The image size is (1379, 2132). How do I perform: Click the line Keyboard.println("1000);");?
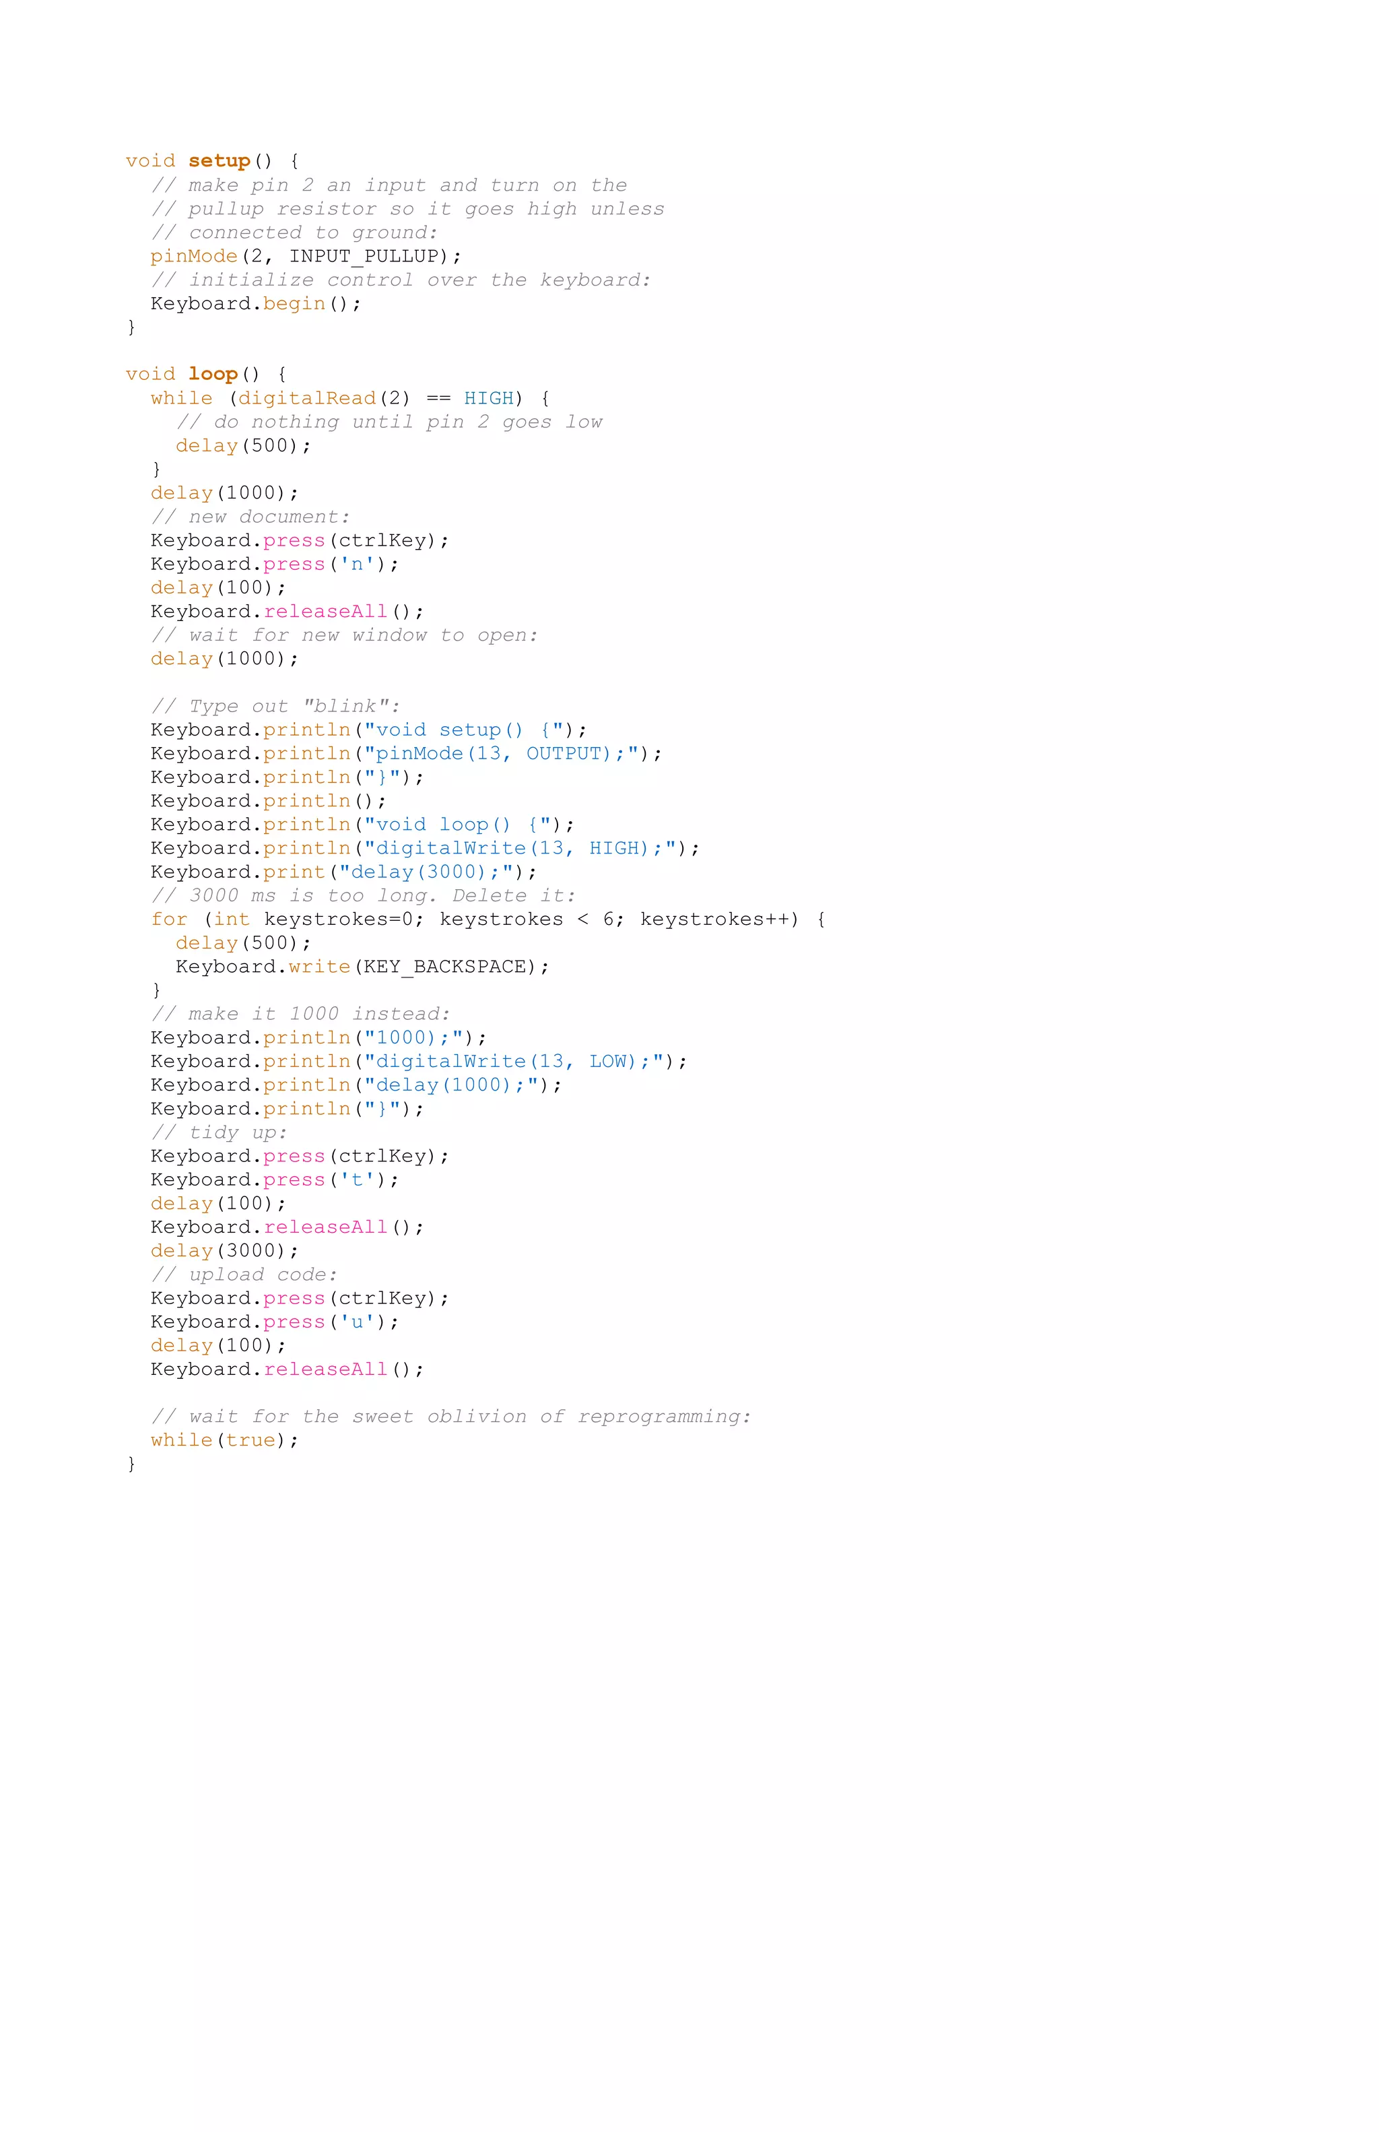(318, 1038)
